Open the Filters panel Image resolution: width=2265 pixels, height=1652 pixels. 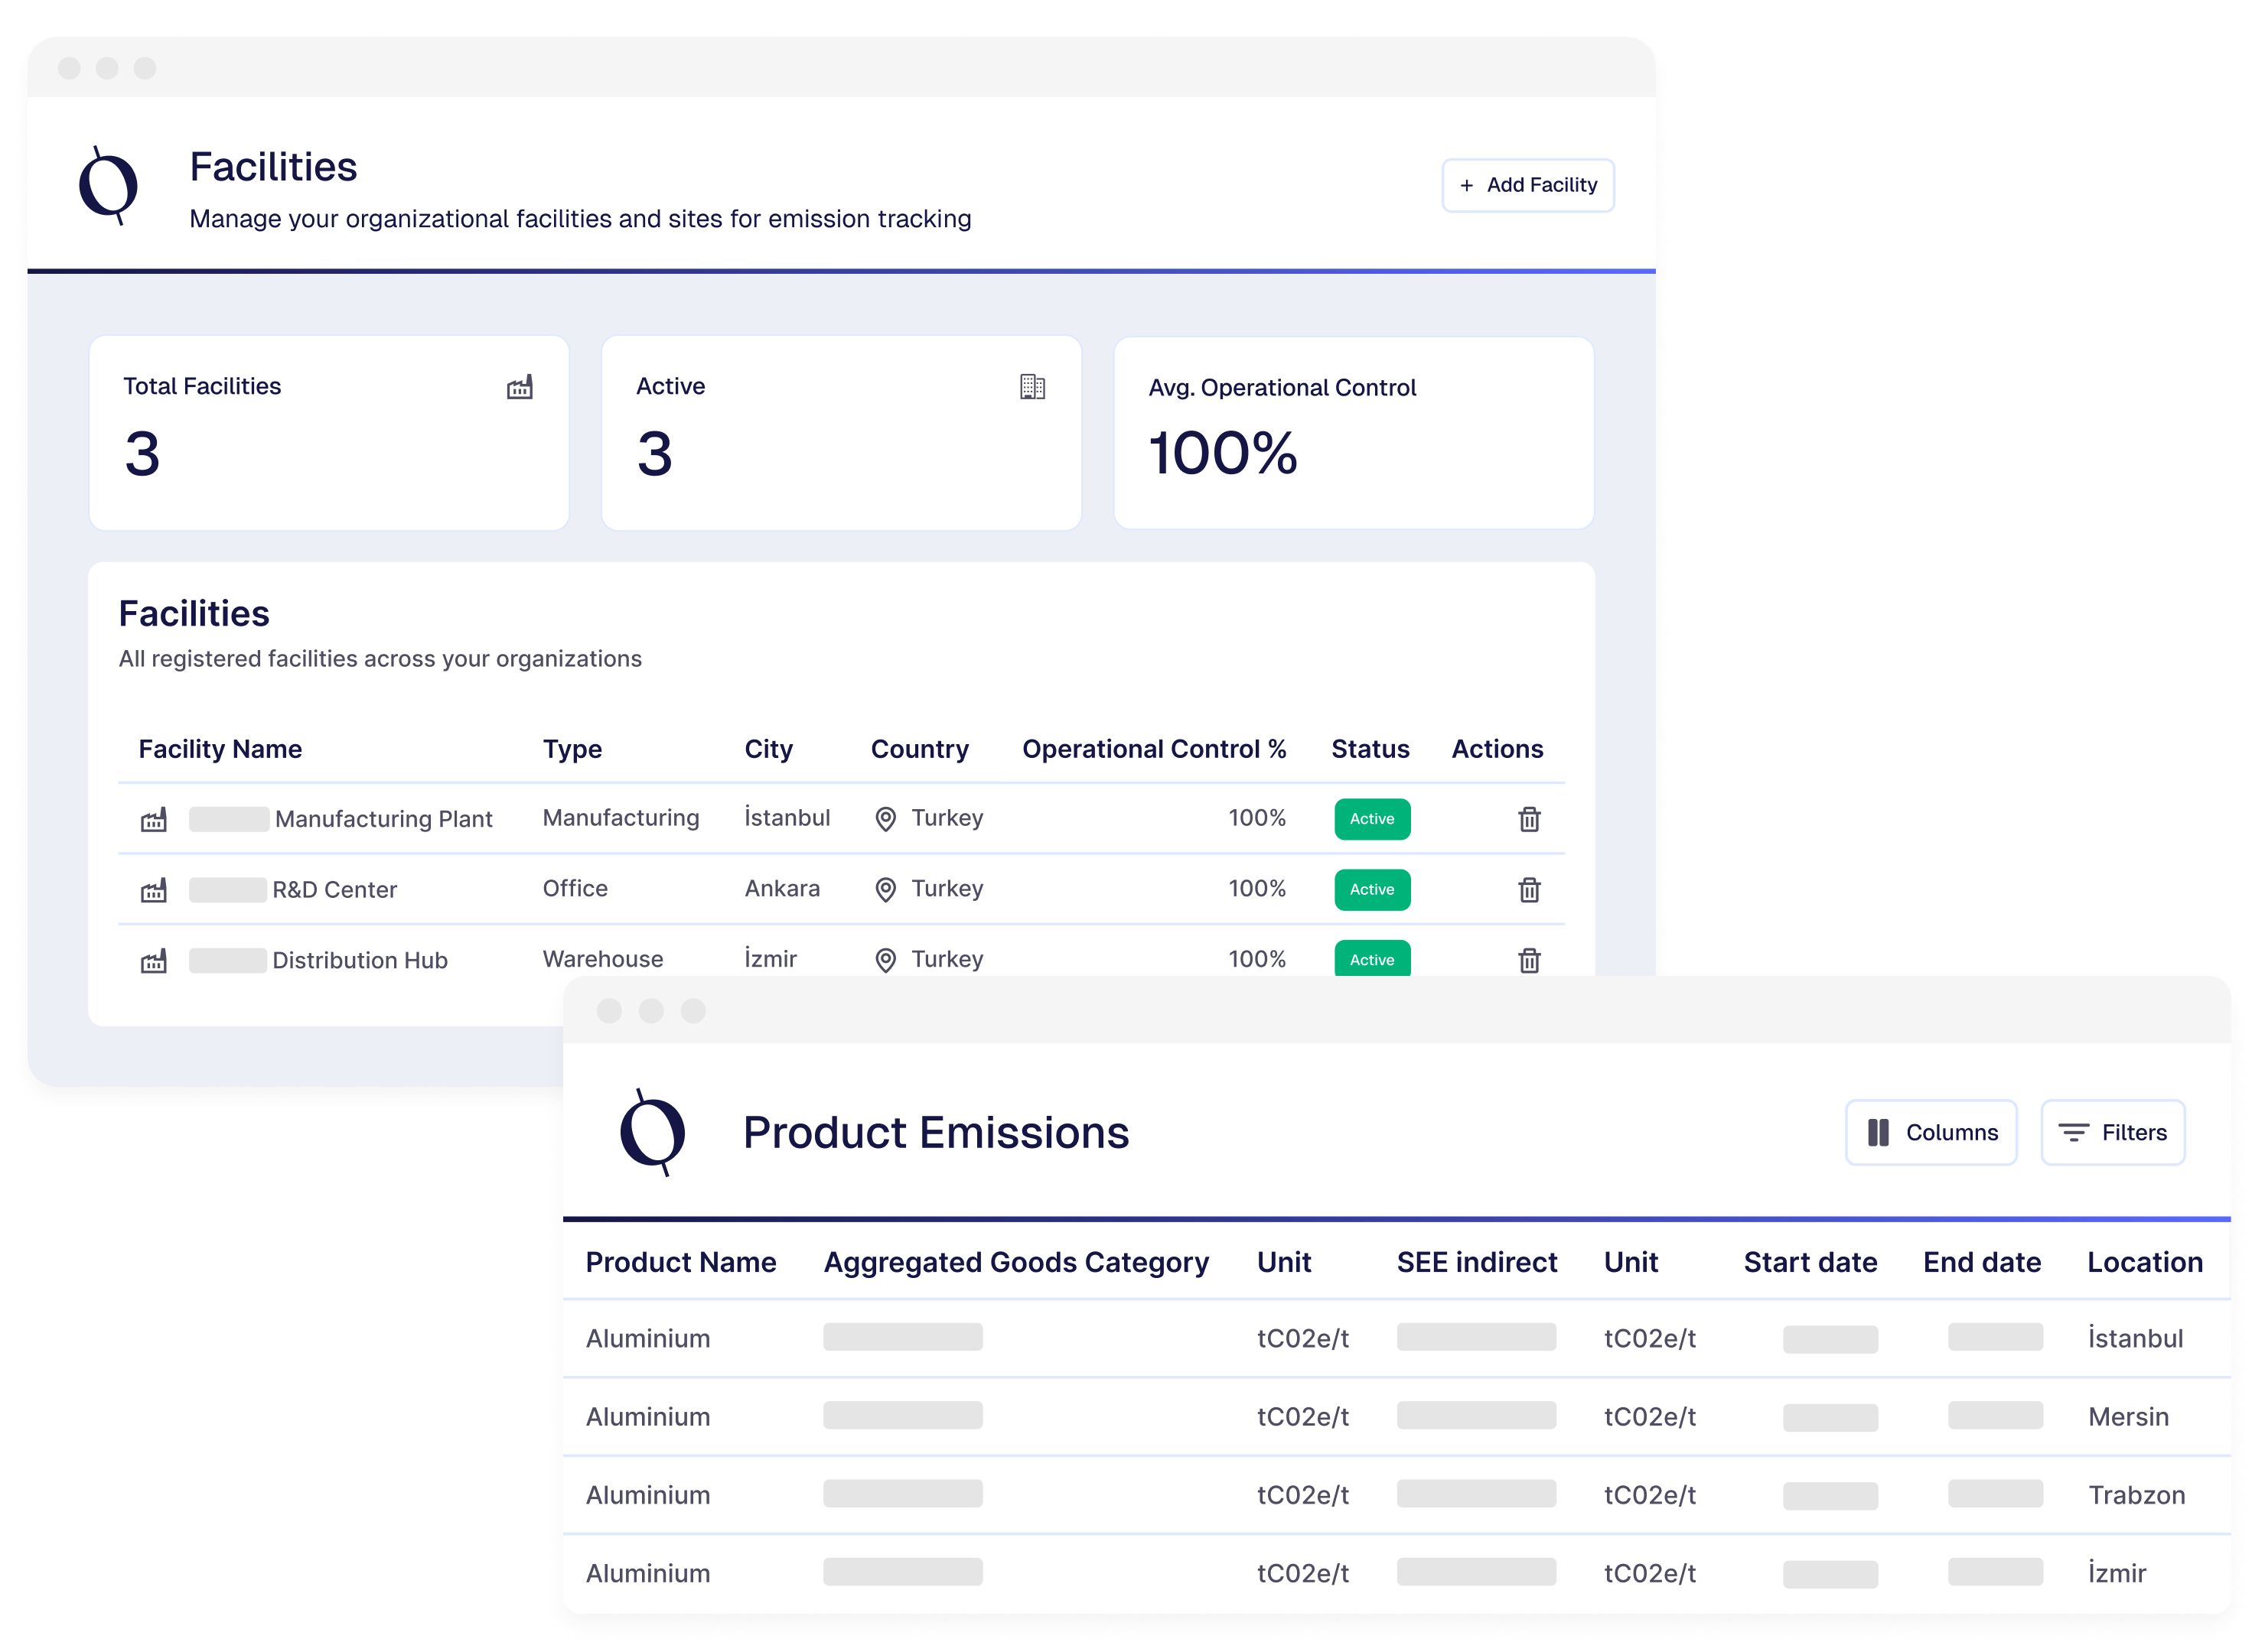(2113, 1132)
